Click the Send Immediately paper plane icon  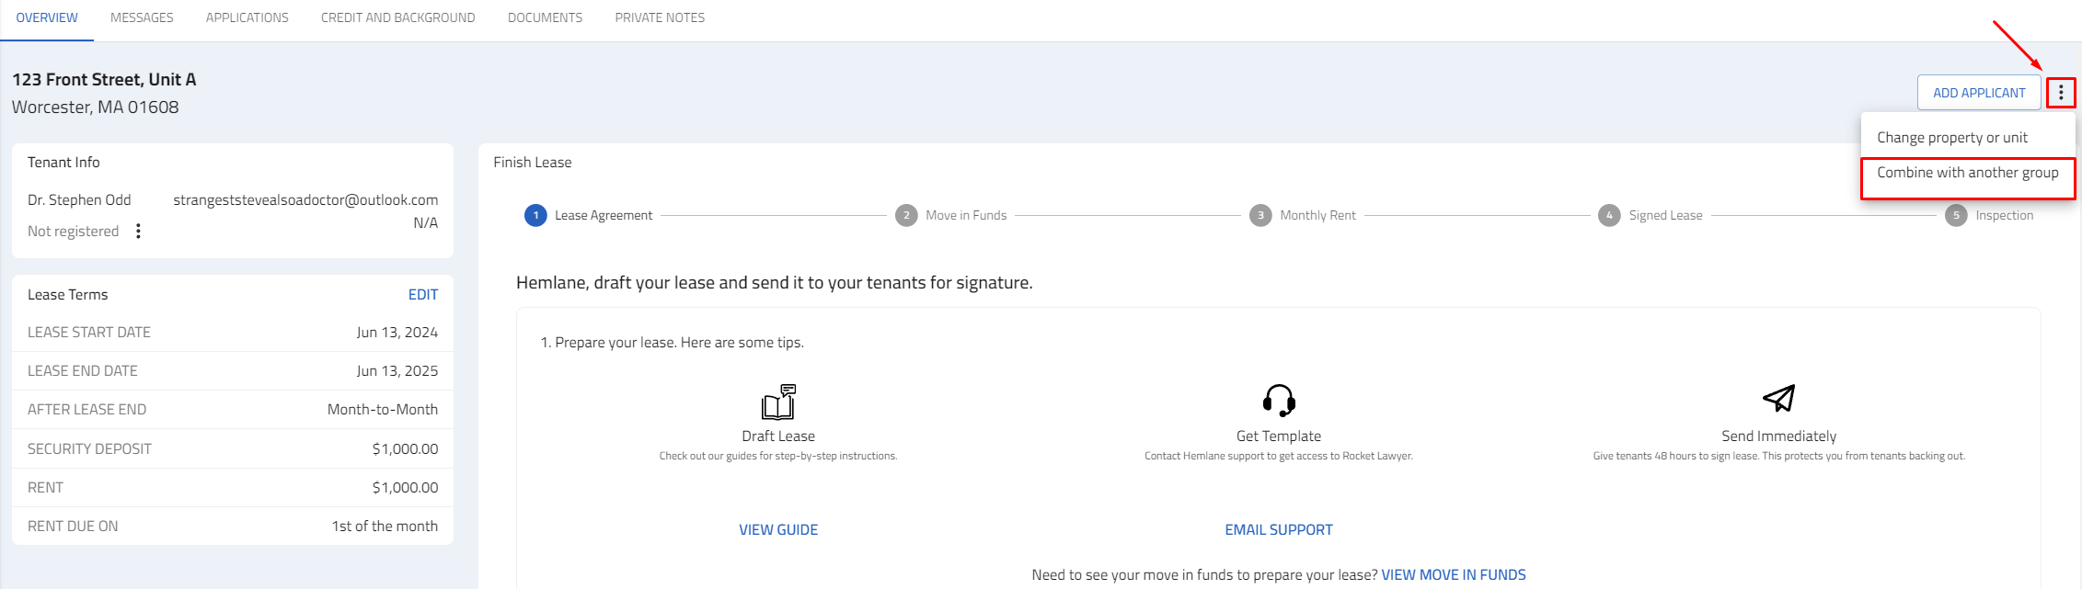tap(1778, 398)
